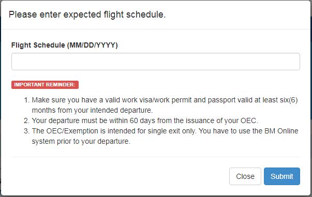Screen dimensions: 312x197
Task: Submit the flight schedule form
Action: pos(282,176)
